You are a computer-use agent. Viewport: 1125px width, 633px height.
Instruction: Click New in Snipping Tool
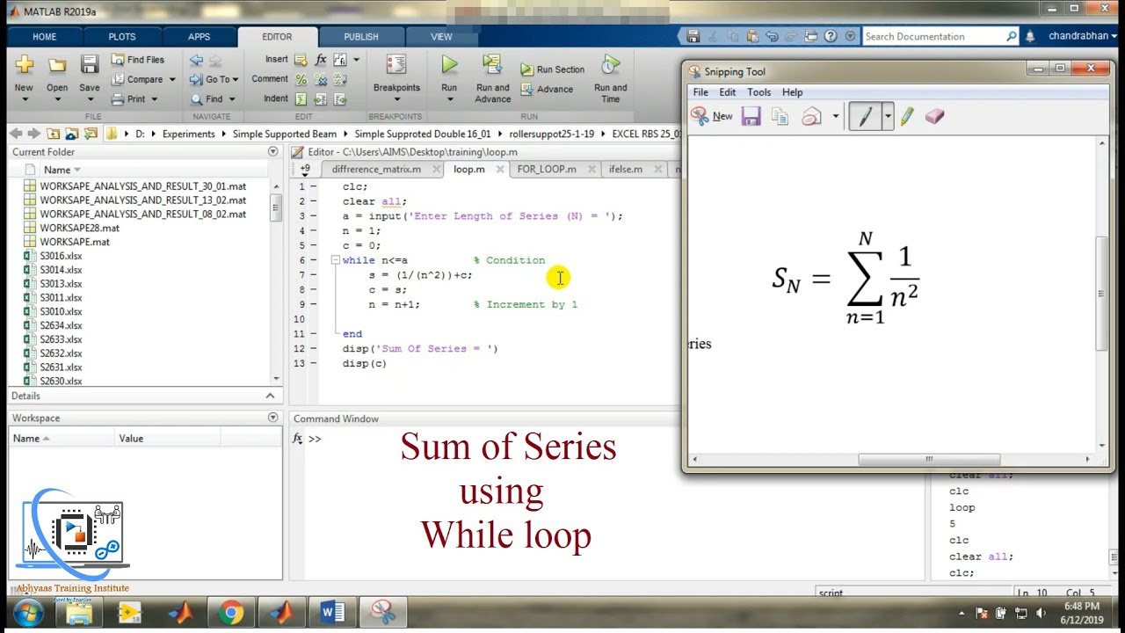[712, 116]
